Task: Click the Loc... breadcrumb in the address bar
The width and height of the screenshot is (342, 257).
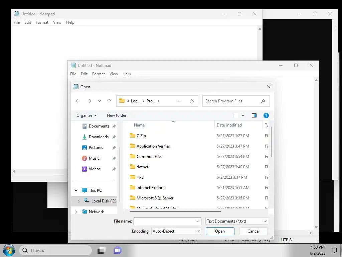Action: [x=136, y=101]
